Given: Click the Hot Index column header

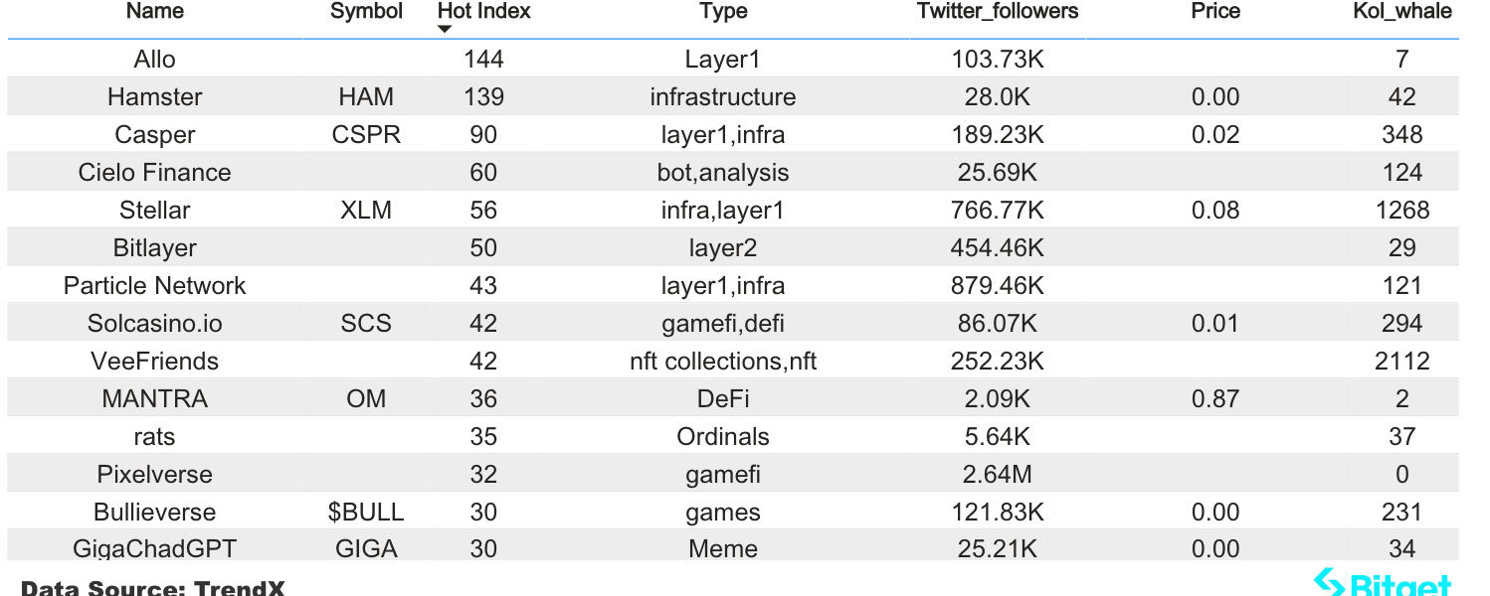Looking at the screenshot, I should 484,11.
